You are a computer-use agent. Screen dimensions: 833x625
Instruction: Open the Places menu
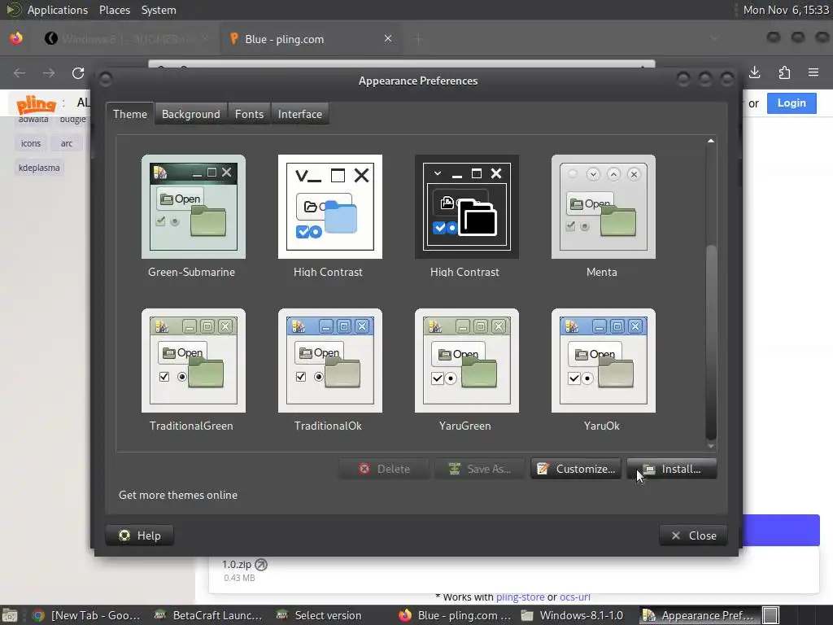click(115, 10)
